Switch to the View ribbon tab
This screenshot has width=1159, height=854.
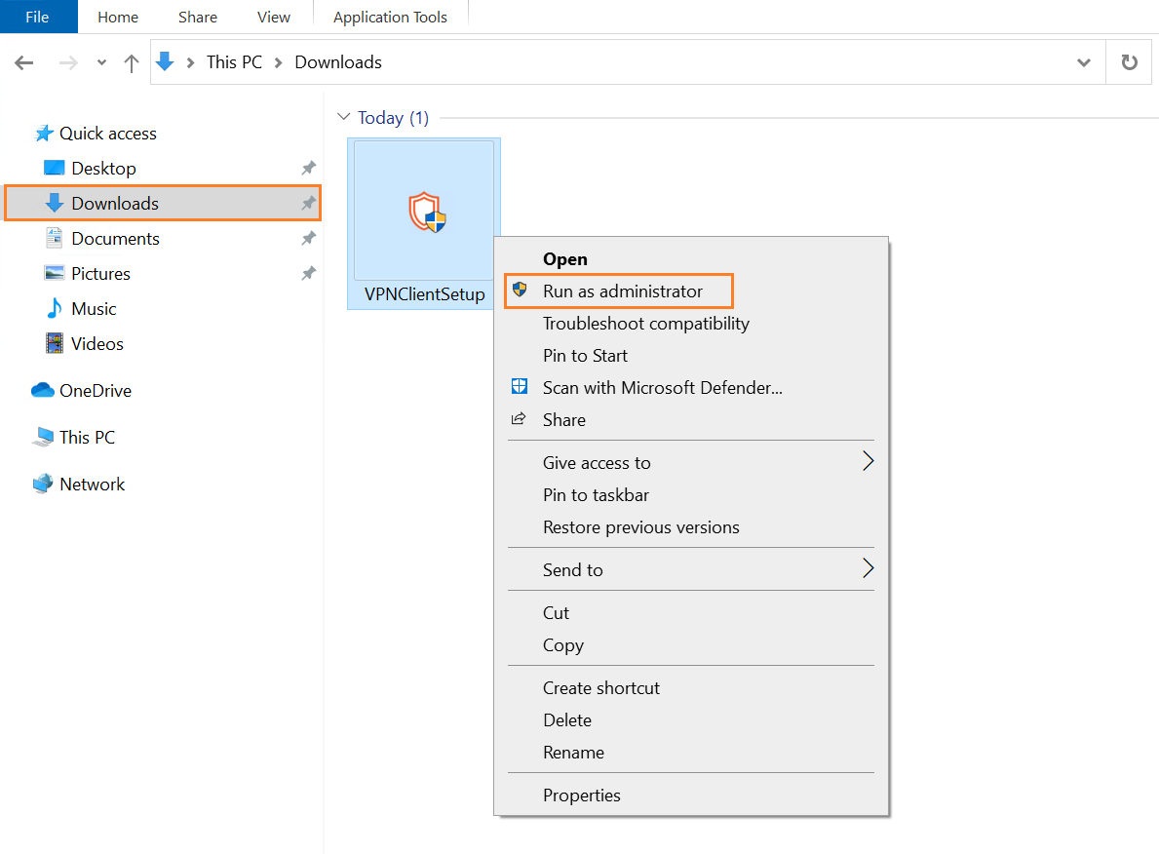274,17
